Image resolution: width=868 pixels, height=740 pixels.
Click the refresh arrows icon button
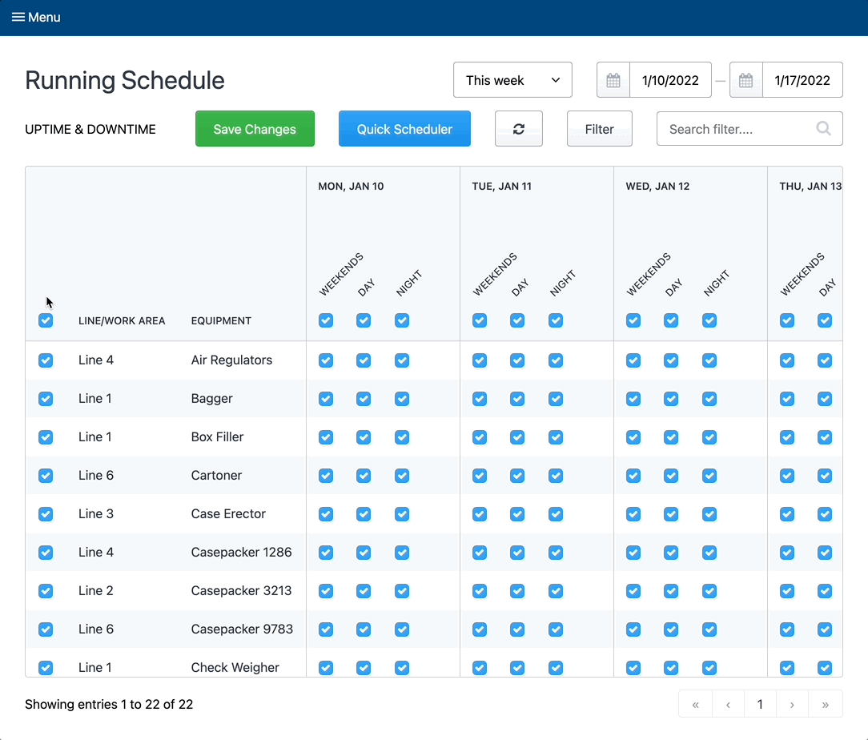[x=519, y=129]
